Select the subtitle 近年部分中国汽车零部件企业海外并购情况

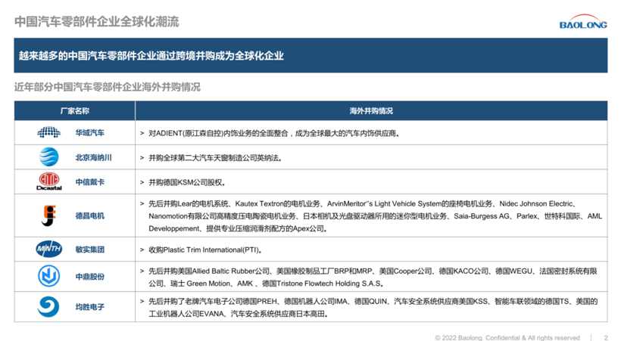pyautogui.click(x=108, y=87)
